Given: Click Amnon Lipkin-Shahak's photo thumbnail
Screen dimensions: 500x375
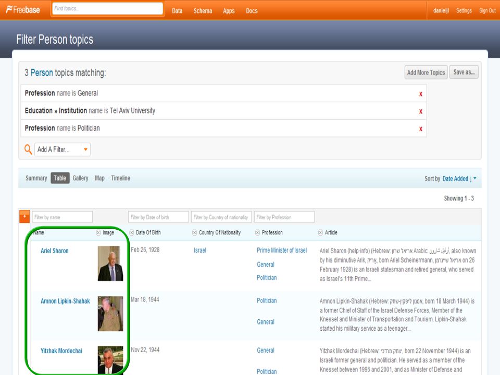Looking at the screenshot, I should point(110,314).
